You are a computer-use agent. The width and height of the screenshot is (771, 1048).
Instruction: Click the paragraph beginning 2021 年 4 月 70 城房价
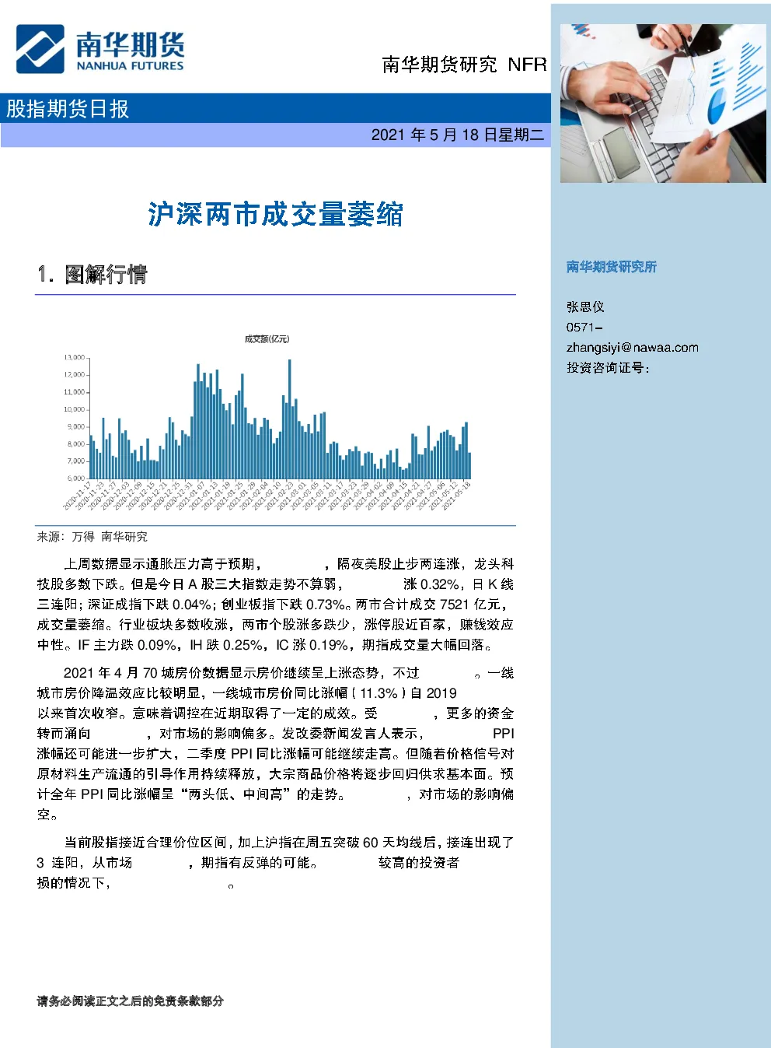point(275,743)
